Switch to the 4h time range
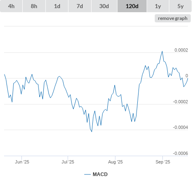 [x=11, y=6]
